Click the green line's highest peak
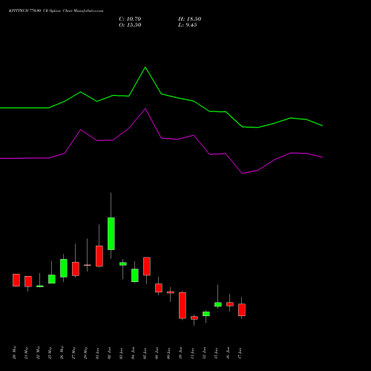 pos(145,68)
